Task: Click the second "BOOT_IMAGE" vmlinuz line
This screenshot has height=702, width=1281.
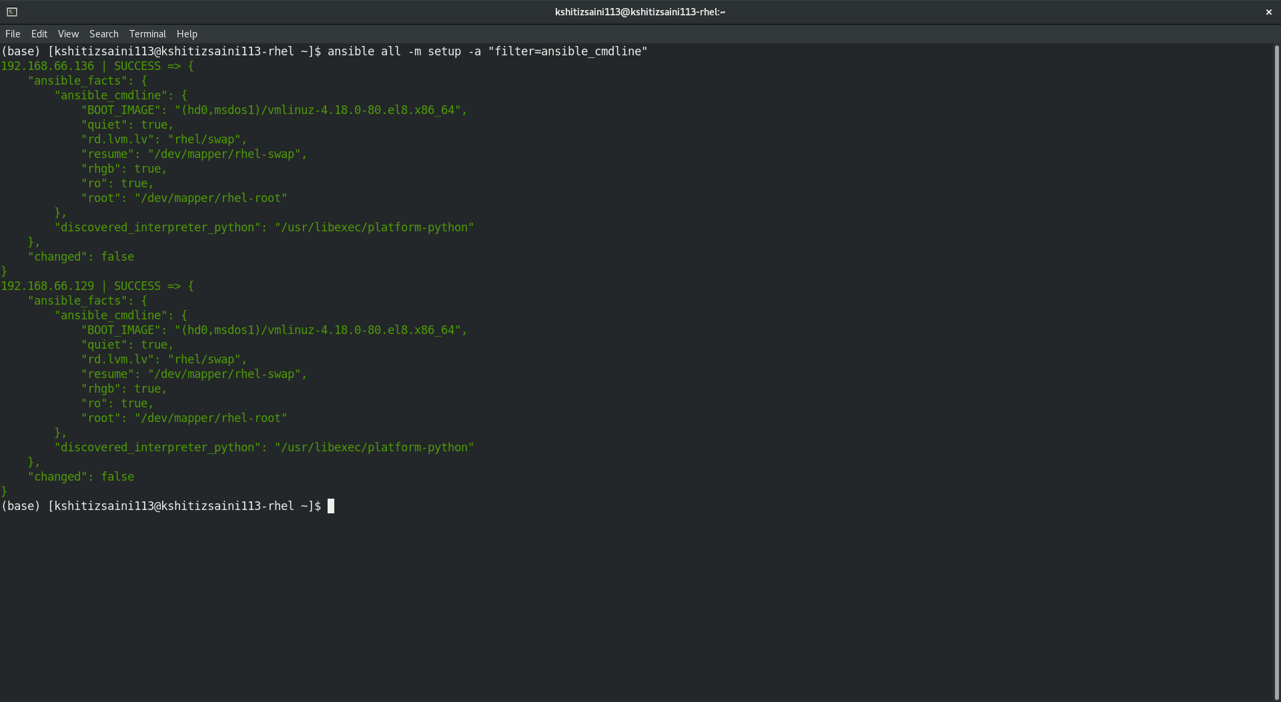Action: click(274, 330)
